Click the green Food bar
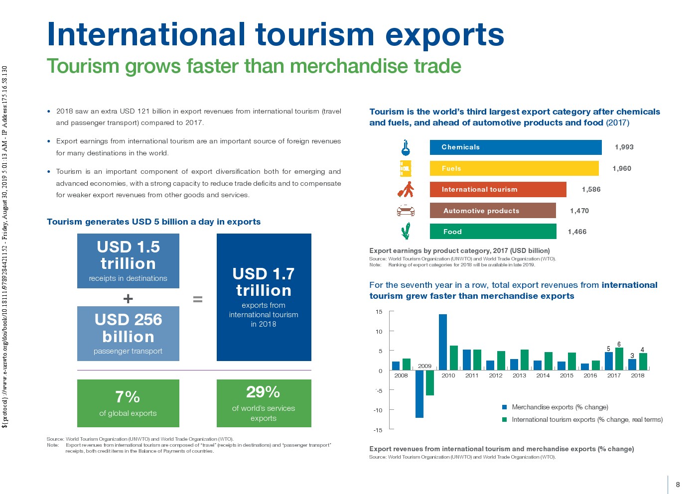The width and height of the screenshot is (699, 494). pyautogui.click(x=493, y=232)
